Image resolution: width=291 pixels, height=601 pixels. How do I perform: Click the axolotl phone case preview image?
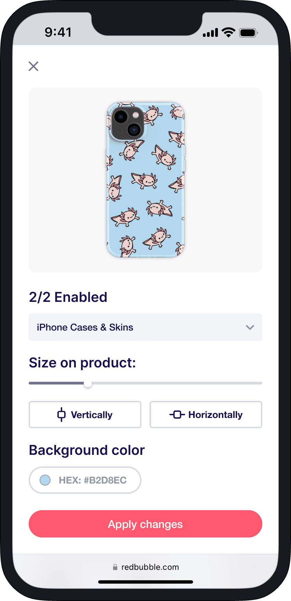tap(146, 180)
